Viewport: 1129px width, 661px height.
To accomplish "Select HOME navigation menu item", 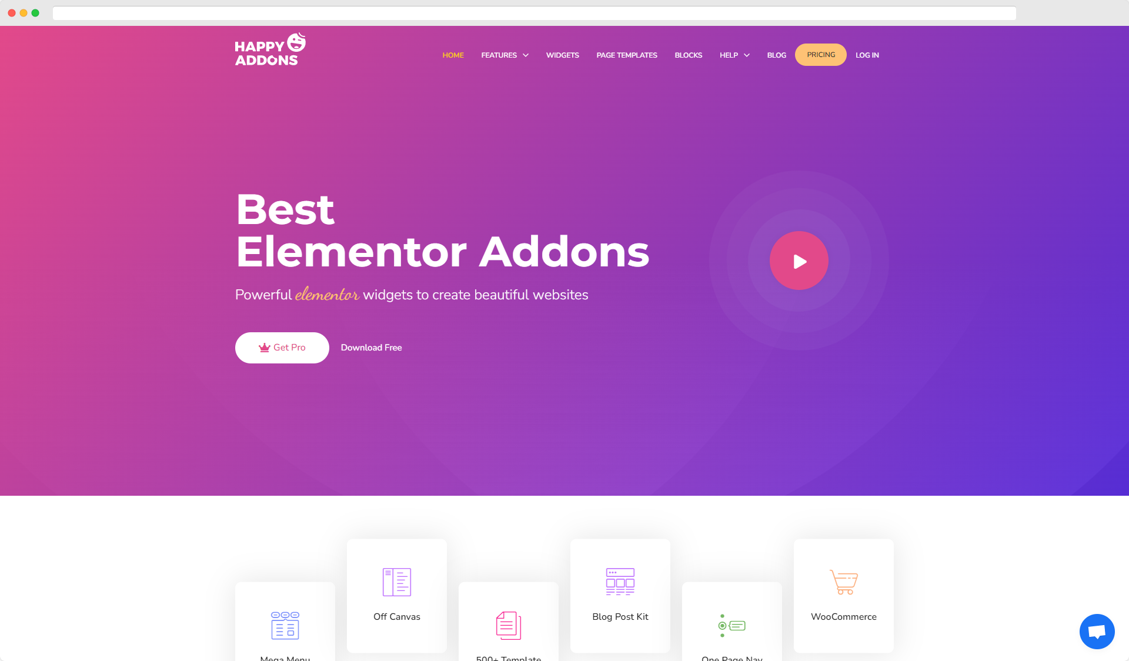I will coord(452,54).
